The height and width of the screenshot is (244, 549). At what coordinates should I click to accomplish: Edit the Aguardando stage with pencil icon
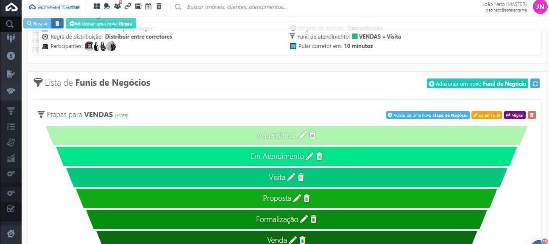tap(303, 135)
